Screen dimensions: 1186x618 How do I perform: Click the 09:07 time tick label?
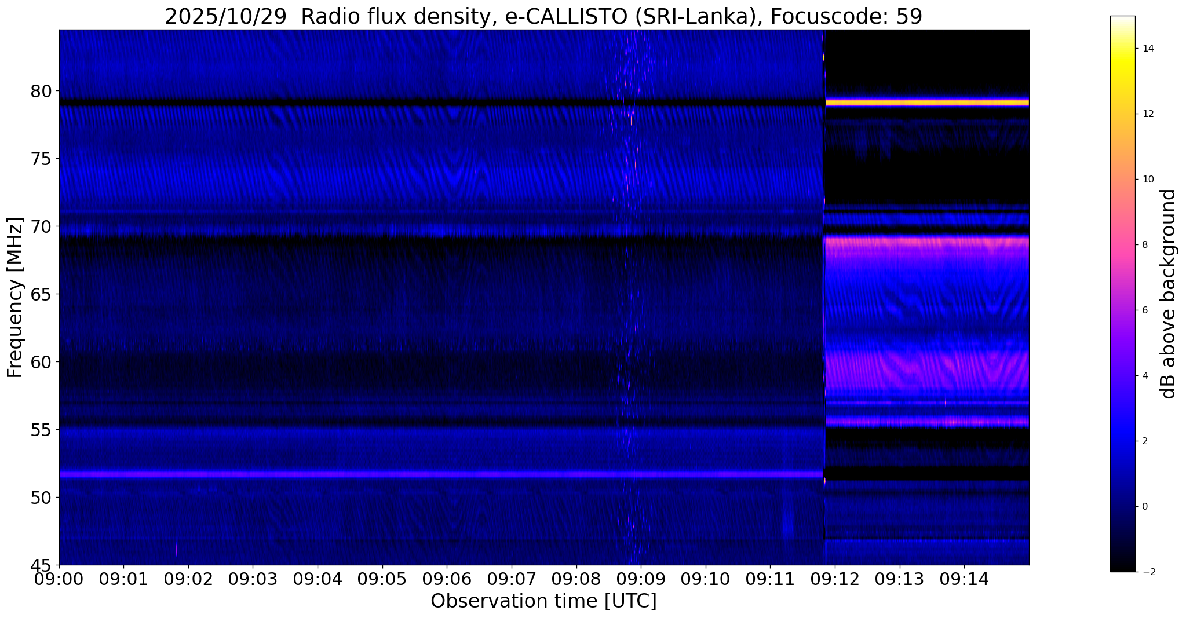pyautogui.click(x=512, y=579)
